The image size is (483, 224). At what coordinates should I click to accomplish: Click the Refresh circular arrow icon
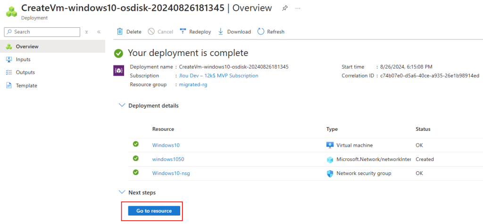pyautogui.click(x=261, y=32)
